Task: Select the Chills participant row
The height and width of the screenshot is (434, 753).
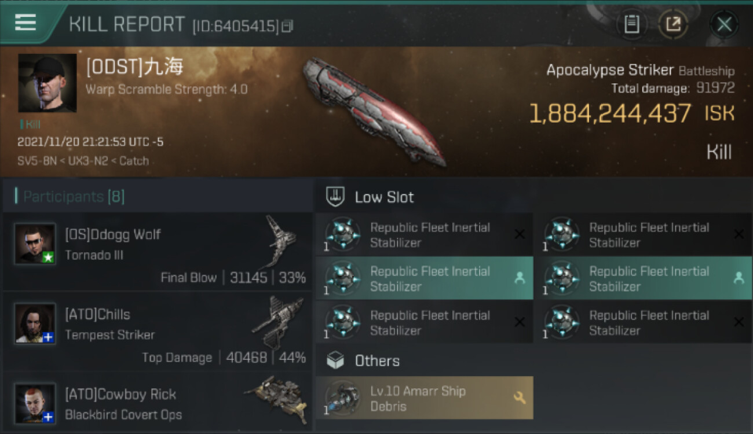Action: (158, 332)
